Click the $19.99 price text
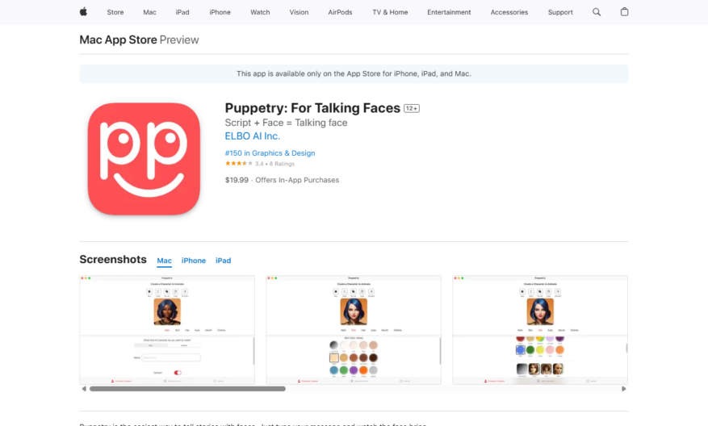The height and width of the screenshot is (426, 708). pyautogui.click(x=237, y=180)
